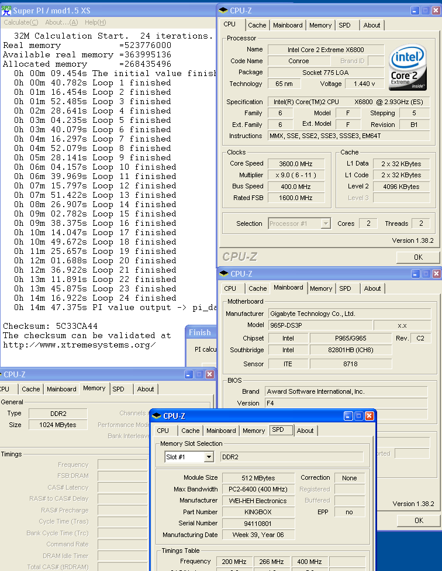This screenshot has height=571, width=442.
Task: Select Cache tab in SPD CPU-Z window
Action: (190, 431)
